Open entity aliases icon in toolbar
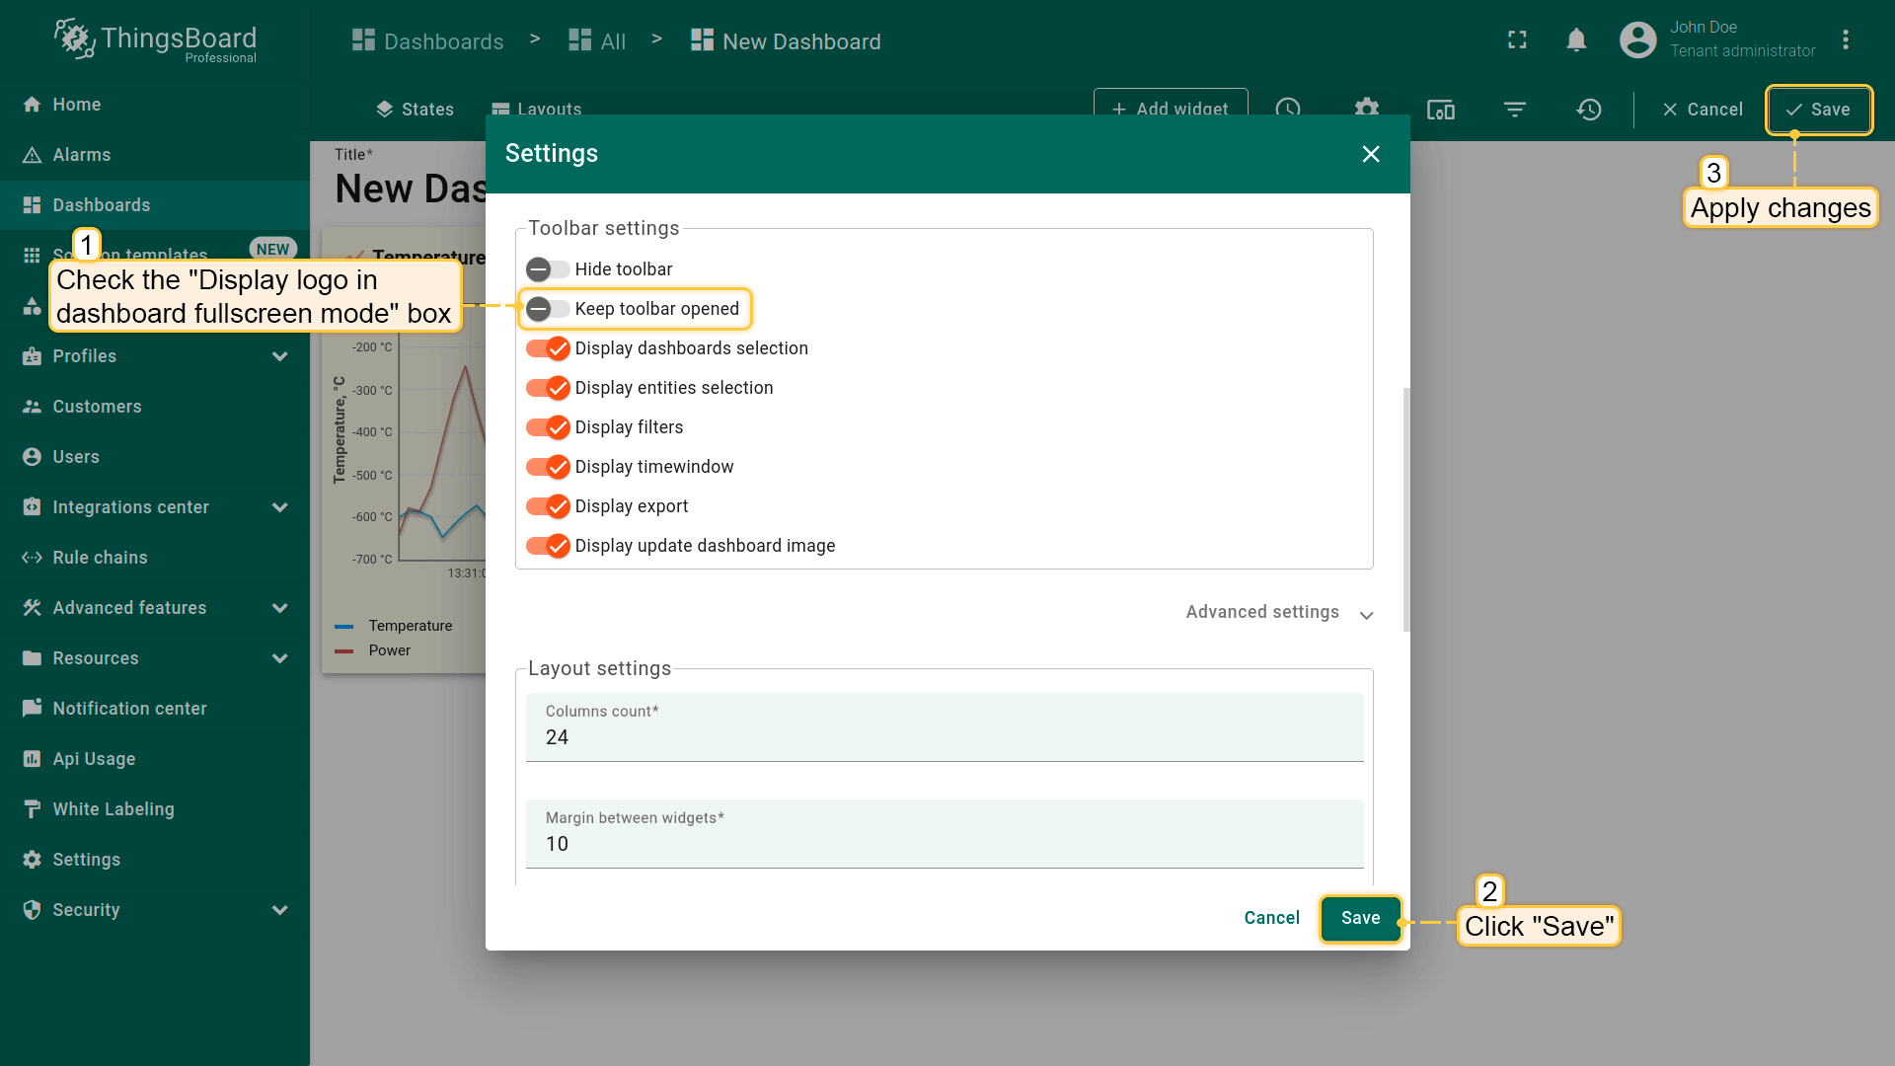The width and height of the screenshot is (1895, 1066). click(x=1440, y=110)
